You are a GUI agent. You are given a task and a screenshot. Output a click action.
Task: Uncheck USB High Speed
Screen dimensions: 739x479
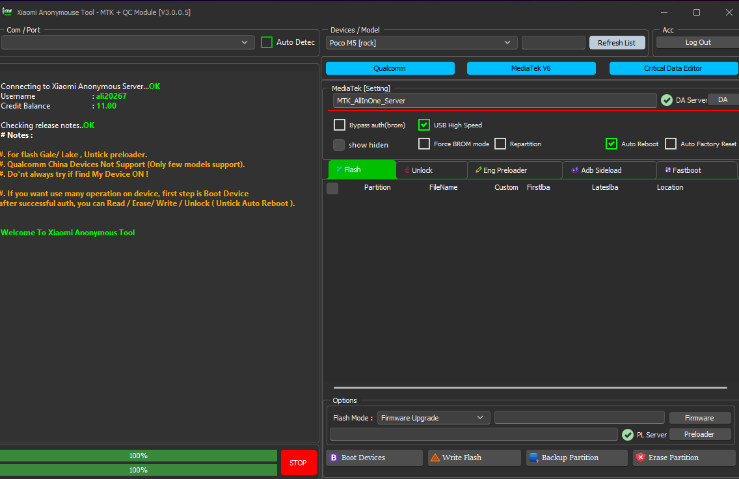[424, 125]
